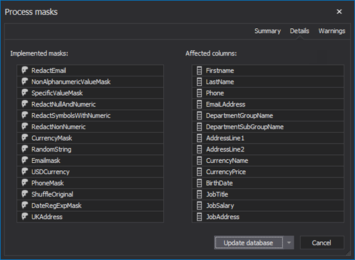
Task: Close the Process masks window
Action: click(x=339, y=11)
